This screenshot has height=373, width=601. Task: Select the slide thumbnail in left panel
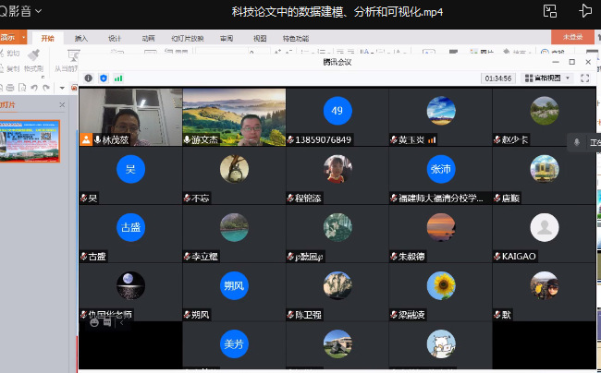point(30,140)
